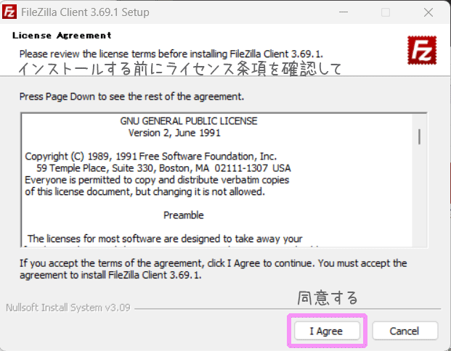The width and height of the screenshot is (451, 351).
Task: Click the 'GNU GENERAL PUBLIC LICENSE' heading
Action: (189, 121)
